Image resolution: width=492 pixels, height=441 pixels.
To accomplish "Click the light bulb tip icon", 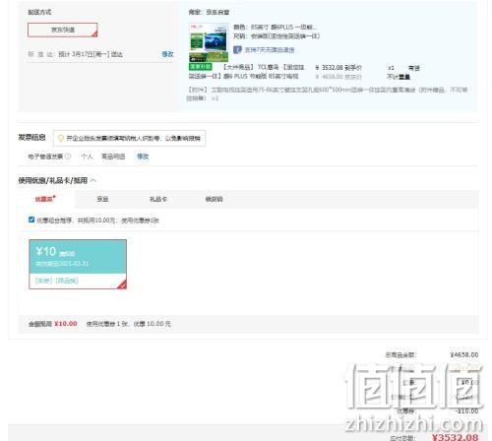I will pos(61,139).
